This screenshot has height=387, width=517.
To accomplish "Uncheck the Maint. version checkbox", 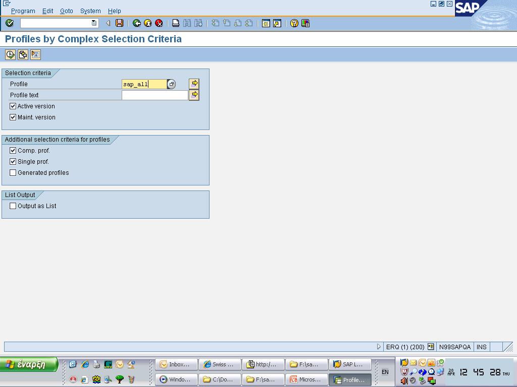I will pos(13,117).
